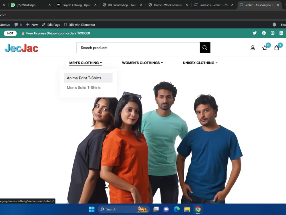The height and width of the screenshot is (215, 286).
Task: Open the wishlist star icon
Action: (x=265, y=48)
